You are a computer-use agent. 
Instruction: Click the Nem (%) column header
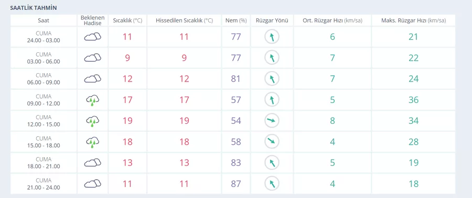(236, 20)
